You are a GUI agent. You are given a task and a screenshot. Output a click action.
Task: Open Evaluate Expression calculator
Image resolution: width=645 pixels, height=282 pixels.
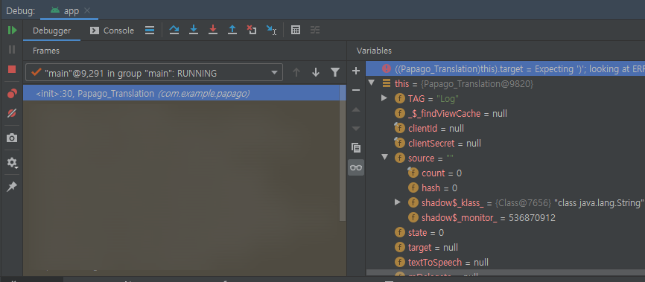tap(296, 30)
